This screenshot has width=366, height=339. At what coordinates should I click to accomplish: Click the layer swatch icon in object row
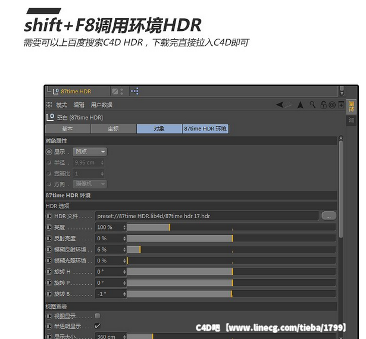click(x=115, y=91)
